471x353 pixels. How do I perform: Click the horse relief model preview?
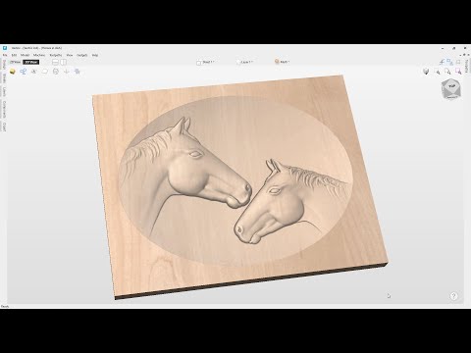coord(239,186)
